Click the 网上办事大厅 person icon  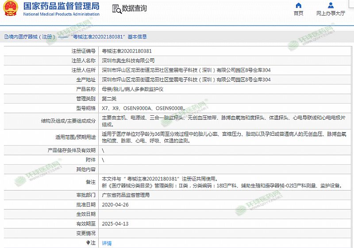[x=331, y=5]
